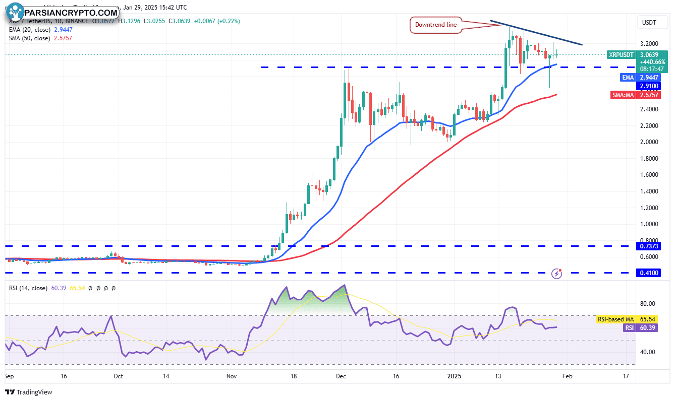Click the +0.0067 (+0.22%) change value
The height and width of the screenshot is (401, 675).
(x=216, y=21)
